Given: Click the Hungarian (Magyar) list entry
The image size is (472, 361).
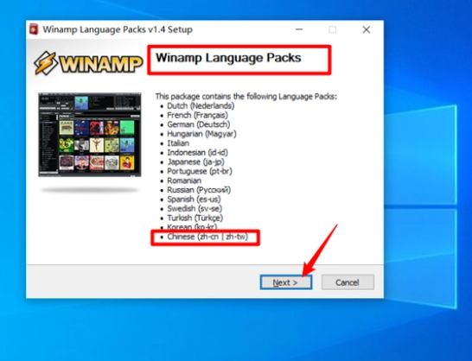Looking at the screenshot, I should tap(201, 134).
